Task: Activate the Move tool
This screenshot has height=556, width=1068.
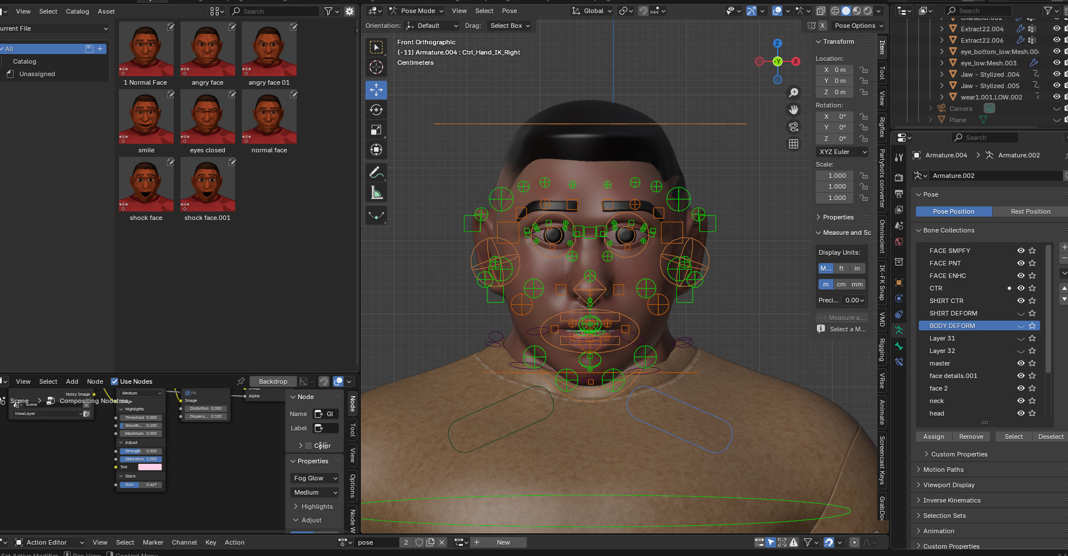Action: pos(376,90)
